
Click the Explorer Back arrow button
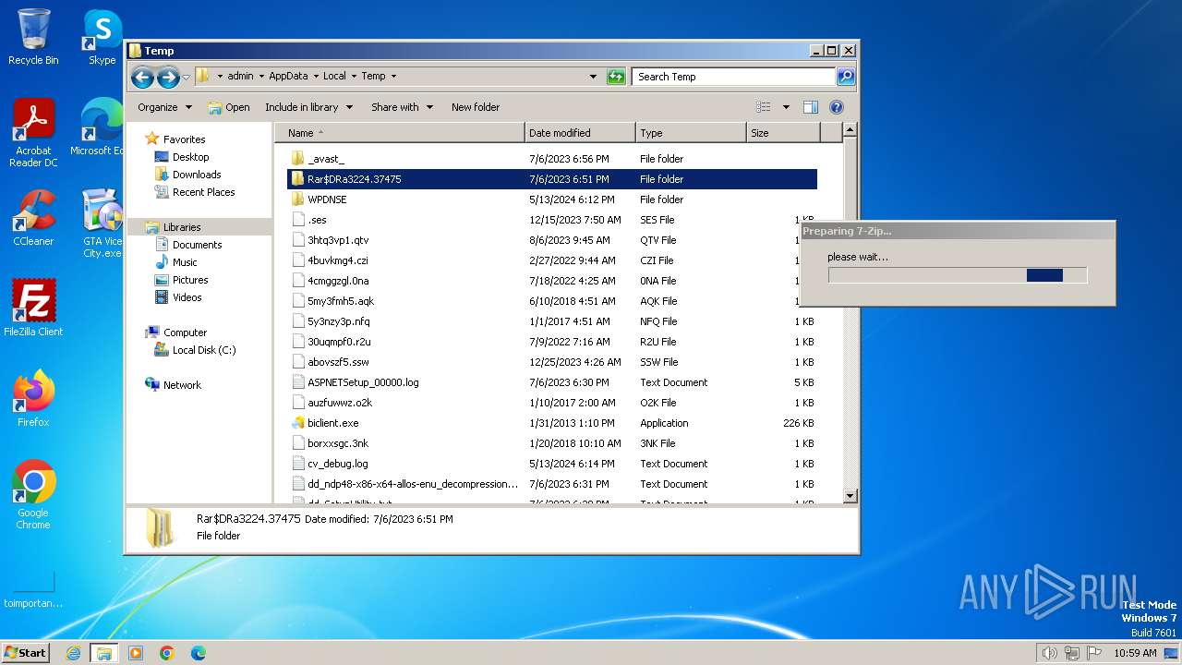tap(142, 77)
